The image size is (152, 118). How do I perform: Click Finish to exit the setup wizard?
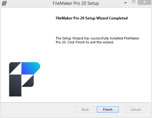point(108,110)
